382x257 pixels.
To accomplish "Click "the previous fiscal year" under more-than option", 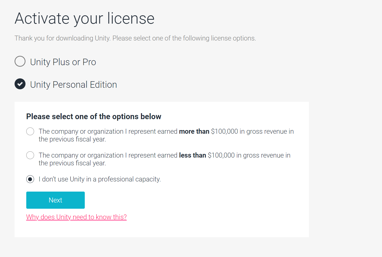I will coord(72,139).
